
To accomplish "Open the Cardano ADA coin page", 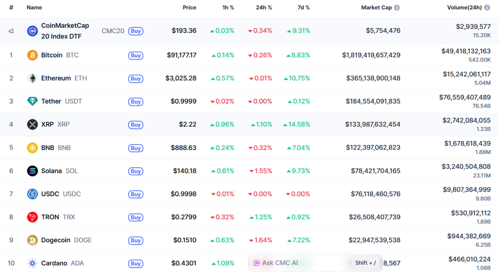I will tap(54, 263).
